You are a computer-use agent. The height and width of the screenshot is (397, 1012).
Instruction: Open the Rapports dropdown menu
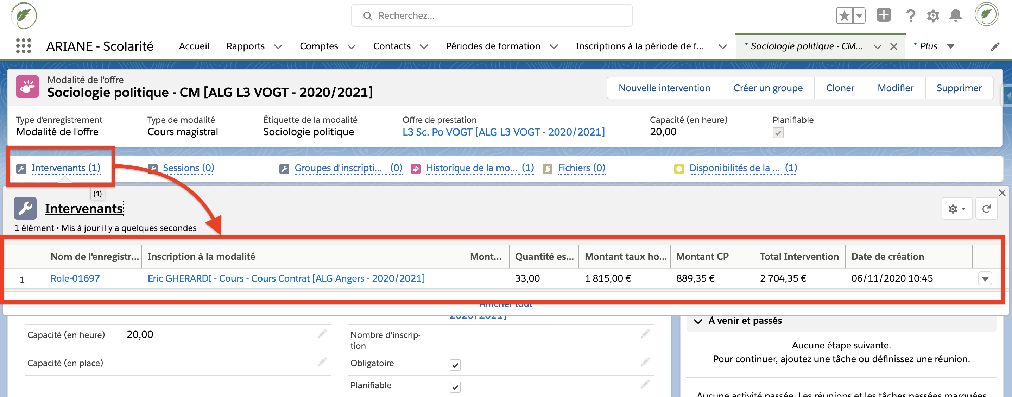[279, 46]
